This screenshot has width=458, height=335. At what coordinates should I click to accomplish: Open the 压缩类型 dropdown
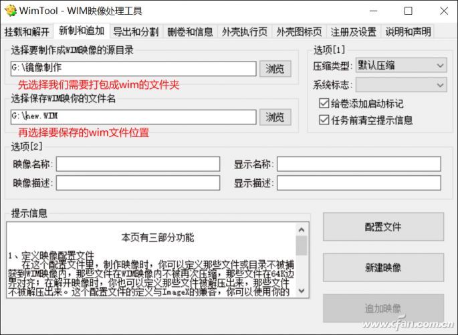pos(401,66)
